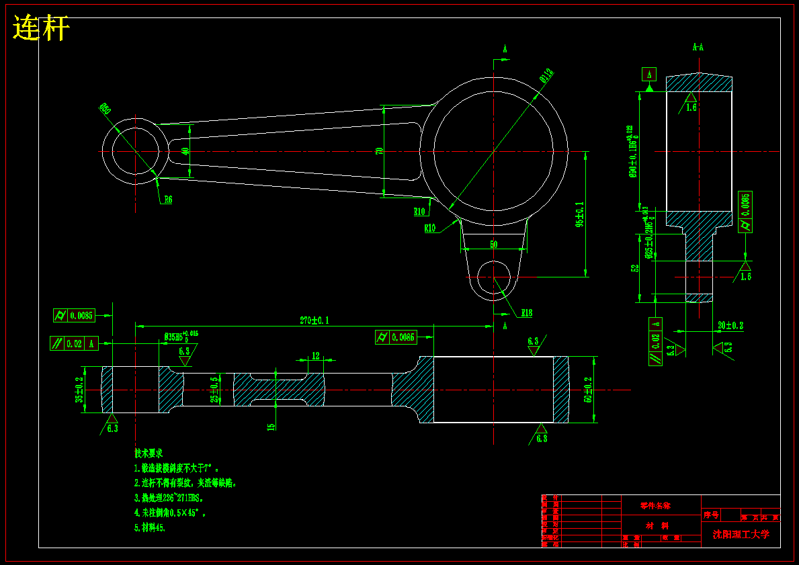799x565 pixels.
Task: Select the '270±0.1' center distance dimension
Action: (x=314, y=320)
